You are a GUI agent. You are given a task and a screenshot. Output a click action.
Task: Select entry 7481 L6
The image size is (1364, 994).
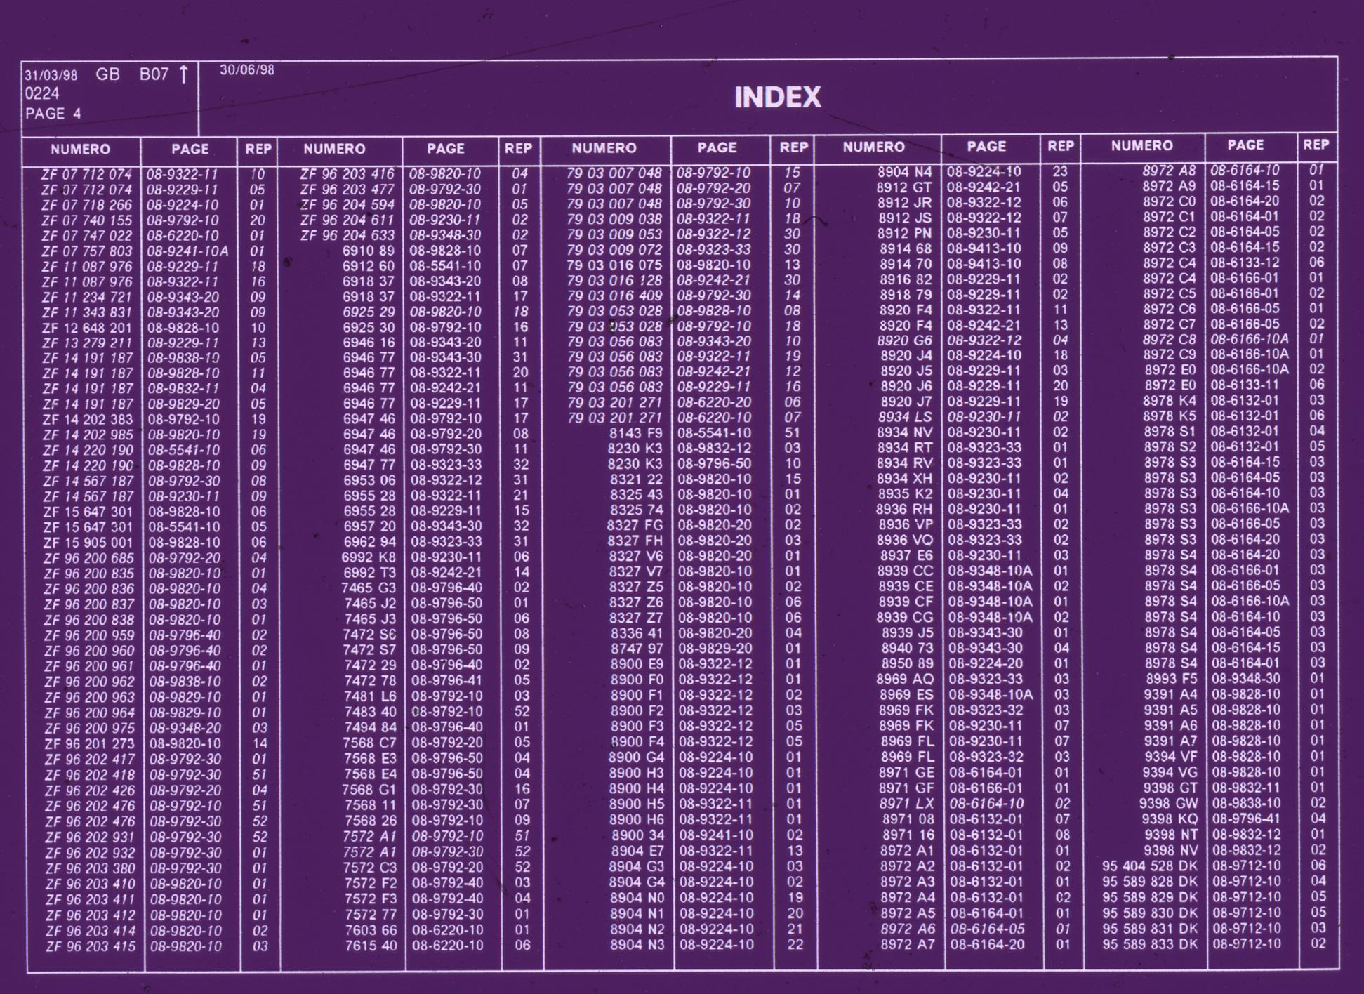370,696
